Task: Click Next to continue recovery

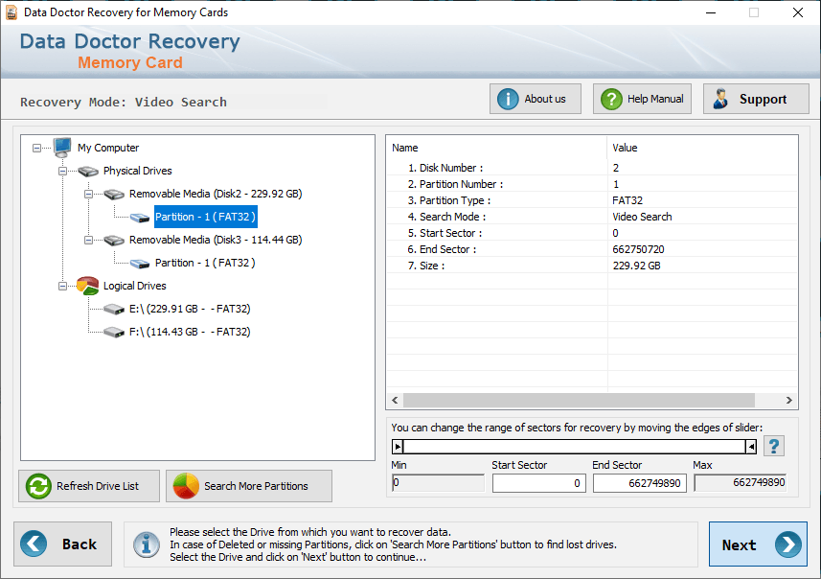Action: [758, 544]
